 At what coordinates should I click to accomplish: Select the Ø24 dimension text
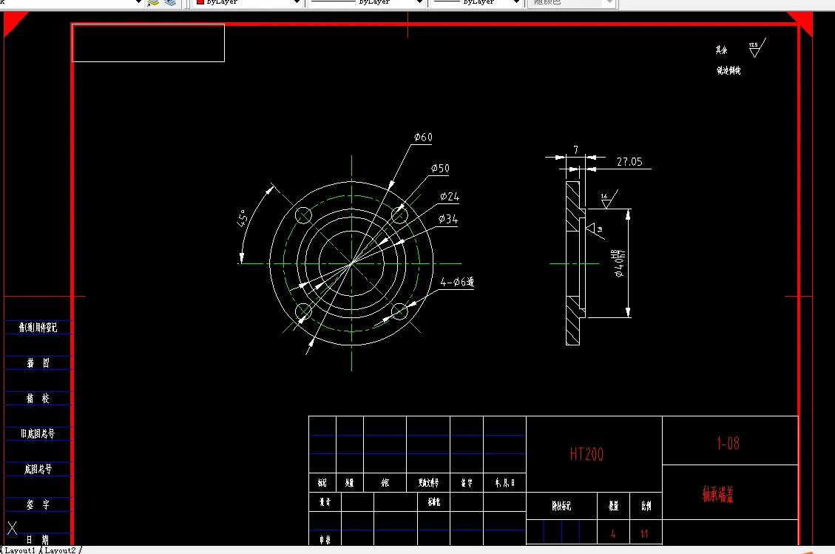(450, 197)
